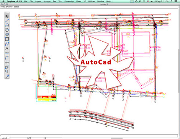
Task: Pick the transform overlapping squares tool
Action: 7,67
